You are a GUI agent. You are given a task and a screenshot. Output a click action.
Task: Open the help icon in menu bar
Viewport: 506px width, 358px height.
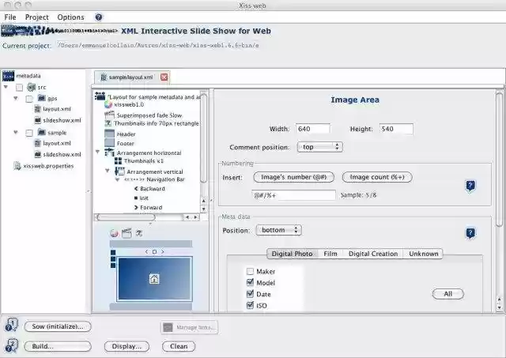pyautogui.click(x=99, y=17)
